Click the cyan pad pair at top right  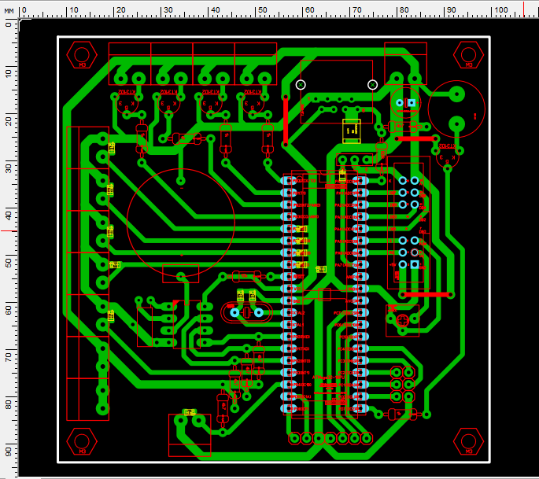click(405, 103)
